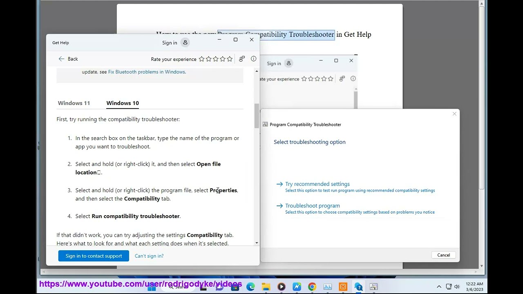Screen dimensions: 523x294
Task: Open the feedback icon in Get Help toolbar
Action: coord(242,59)
